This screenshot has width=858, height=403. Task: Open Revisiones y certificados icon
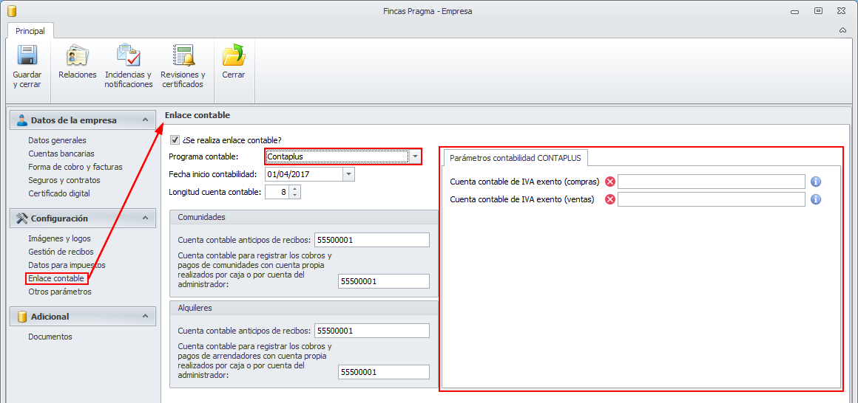point(183,55)
